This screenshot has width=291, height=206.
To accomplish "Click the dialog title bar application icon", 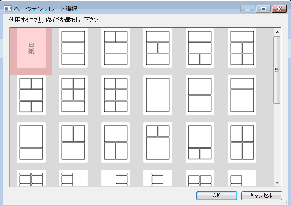I will (x=8, y=9).
